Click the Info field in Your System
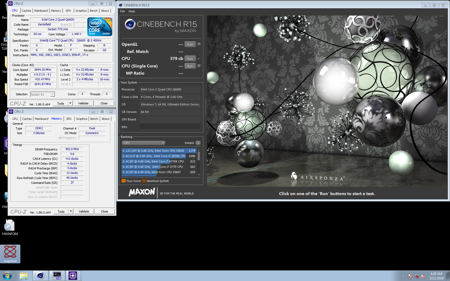The image size is (450, 281). [170, 127]
